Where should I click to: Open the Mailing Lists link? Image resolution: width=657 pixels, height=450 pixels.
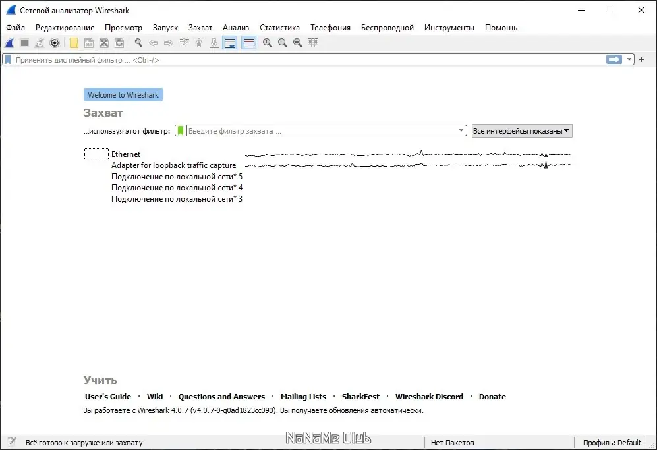303,397
